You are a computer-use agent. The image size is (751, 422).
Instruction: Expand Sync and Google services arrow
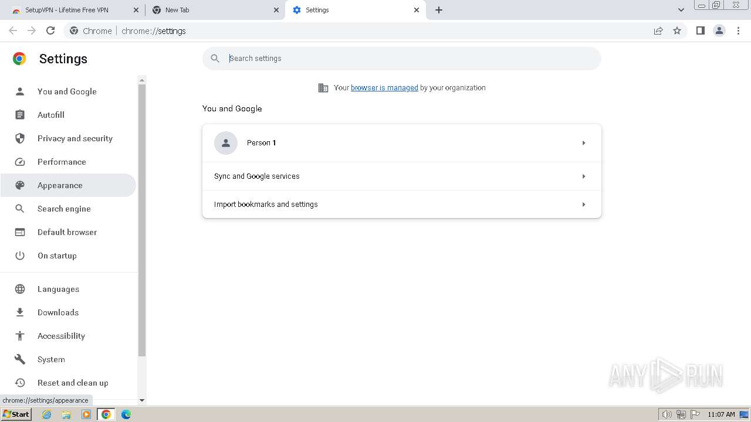584,176
